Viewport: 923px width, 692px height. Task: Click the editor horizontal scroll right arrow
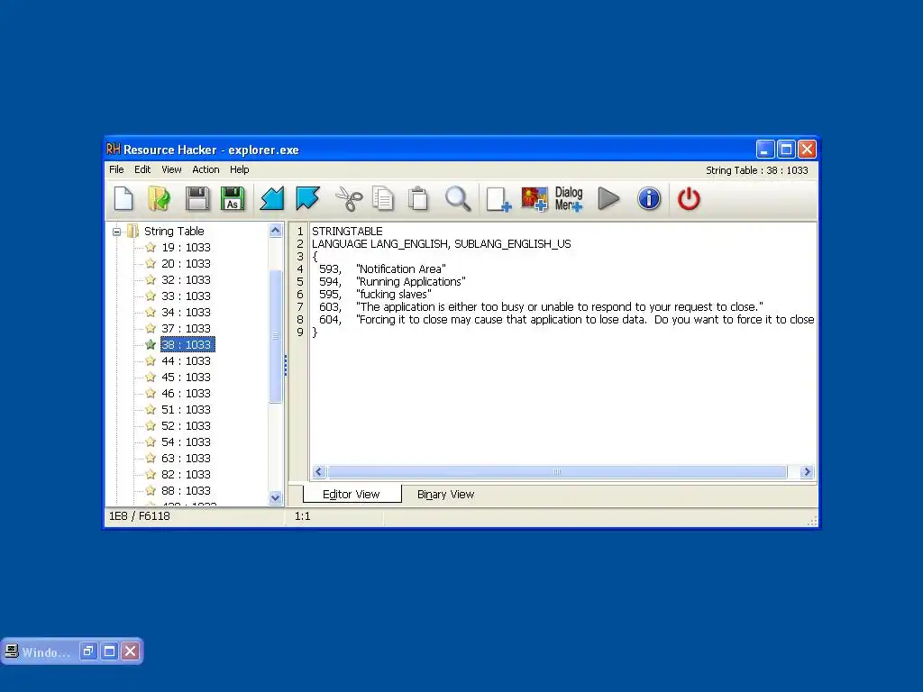click(x=807, y=472)
